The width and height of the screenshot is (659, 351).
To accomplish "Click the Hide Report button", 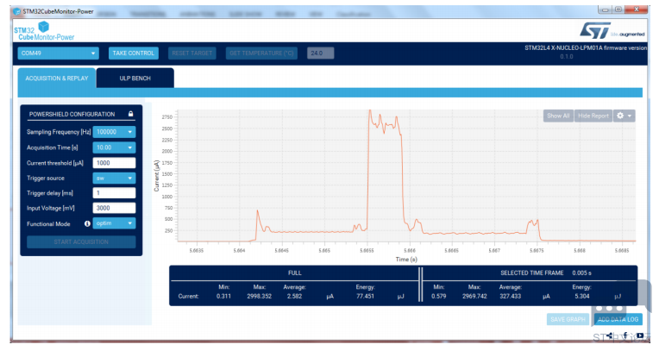I will point(593,116).
